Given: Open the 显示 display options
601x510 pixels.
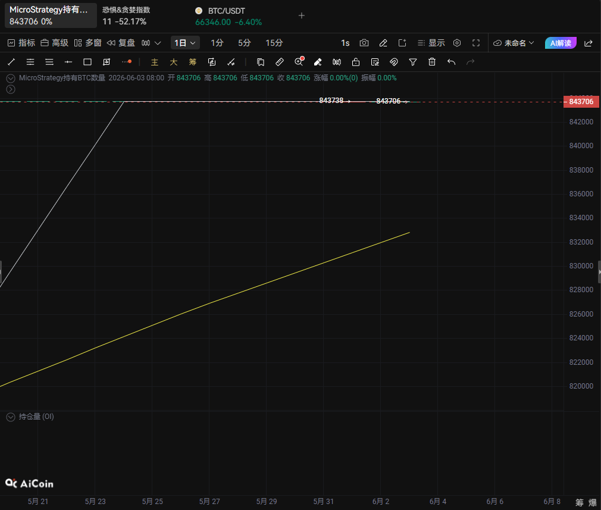Looking at the screenshot, I should click(x=431, y=43).
